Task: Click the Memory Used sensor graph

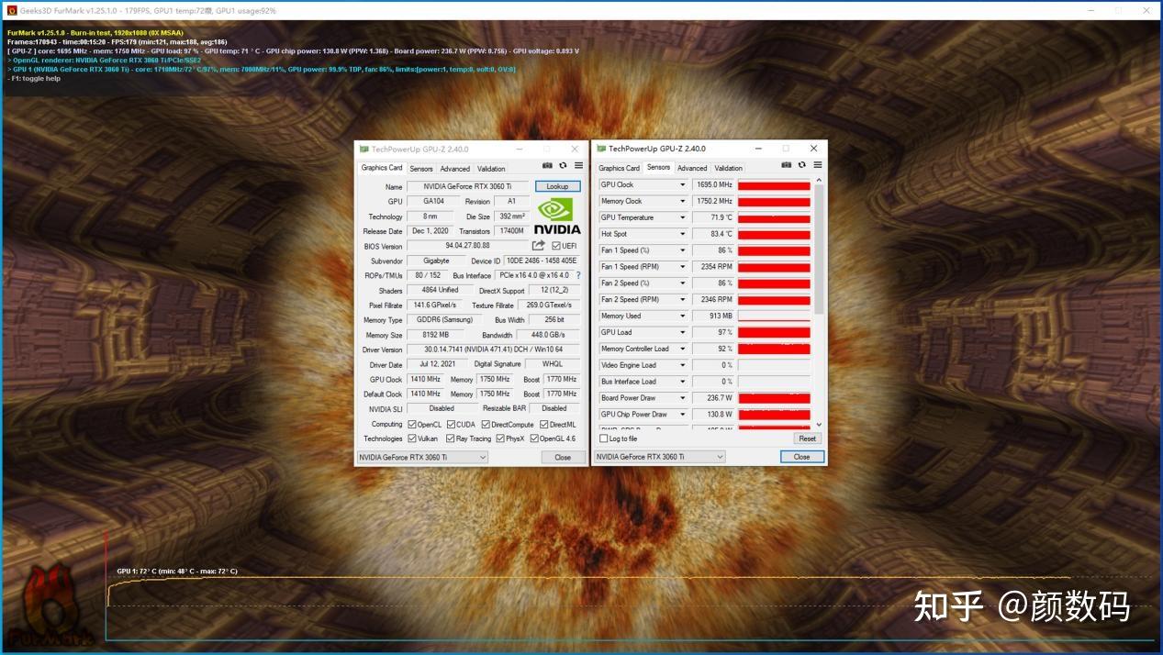Action: [774, 316]
